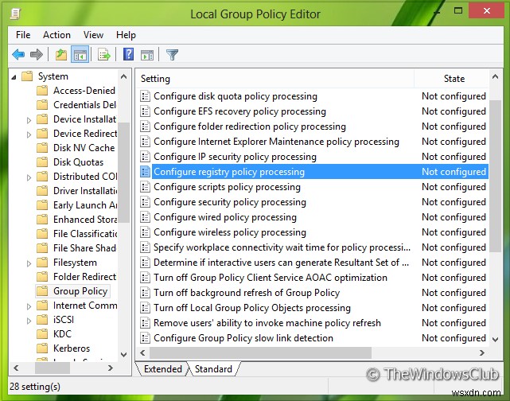Open the Help toolbar icon
Viewport: 510px width, 401px height.
(x=128, y=54)
